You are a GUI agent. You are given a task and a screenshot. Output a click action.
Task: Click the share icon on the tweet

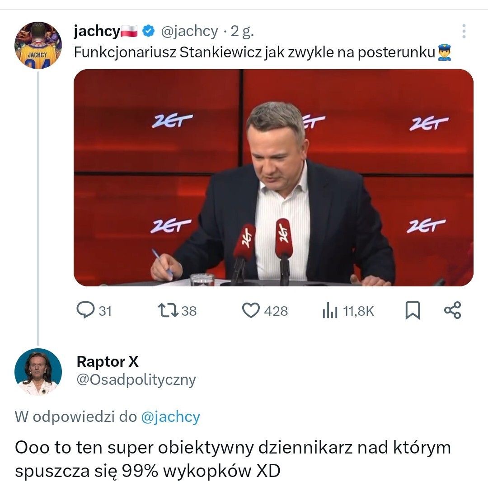click(452, 310)
